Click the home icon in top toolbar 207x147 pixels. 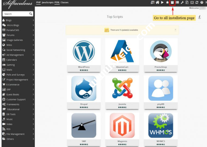[x=157, y=3]
